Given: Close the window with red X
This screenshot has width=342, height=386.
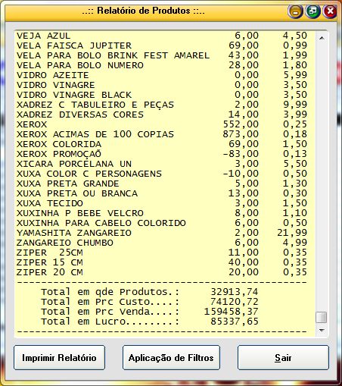Looking at the screenshot, I should pos(330,11).
